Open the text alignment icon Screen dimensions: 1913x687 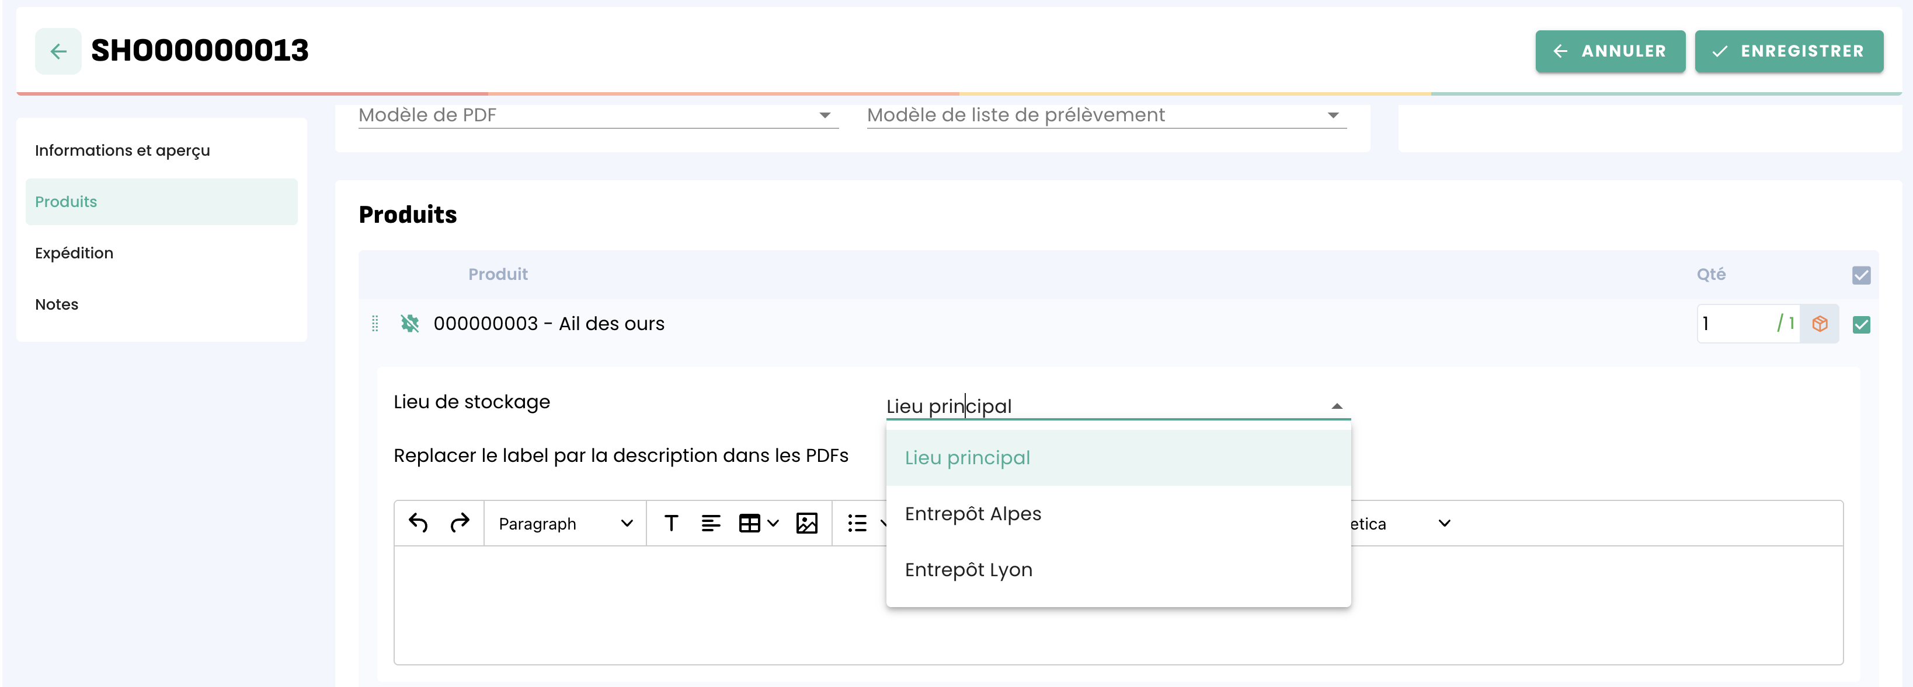tap(711, 523)
